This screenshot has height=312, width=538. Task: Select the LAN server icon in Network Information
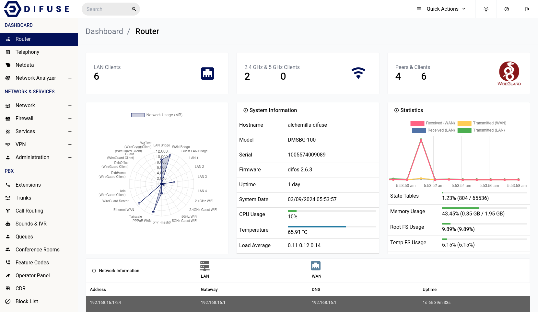coord(205,266)
